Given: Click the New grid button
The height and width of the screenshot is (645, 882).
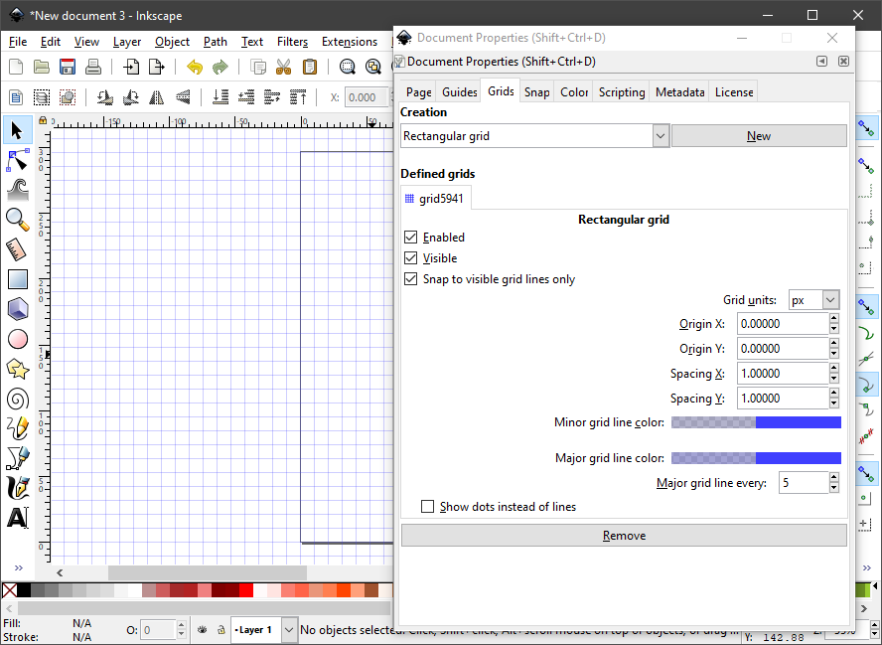Looking at the screenshot, I should point(759,136).
